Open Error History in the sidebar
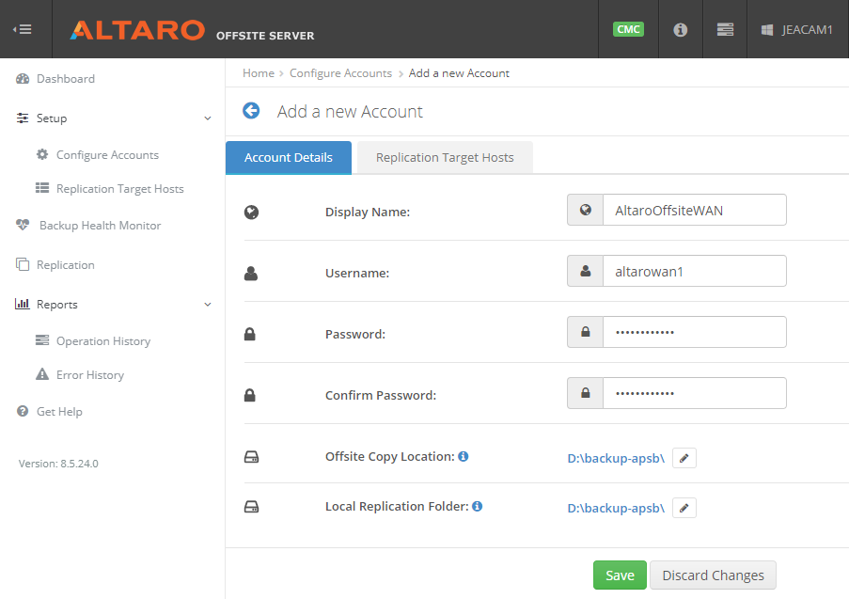The width and height of the screenshot is (849, 599). pos(90,375)
